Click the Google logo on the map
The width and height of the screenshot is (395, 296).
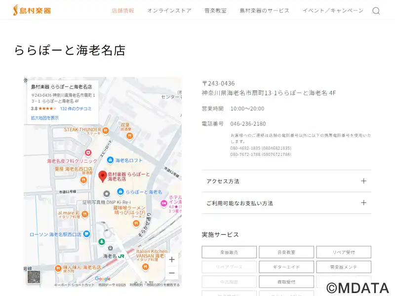pyautogui.click(x=103, y=279)
